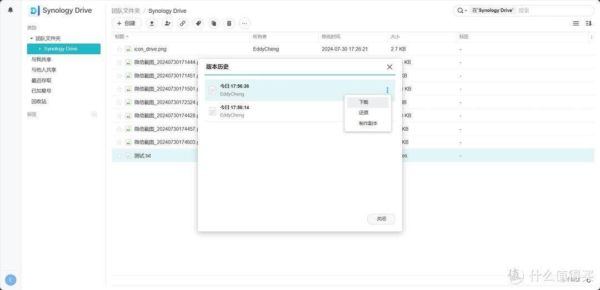
Task: Click the delete trash toolbar icon
Action: point(229,23)
